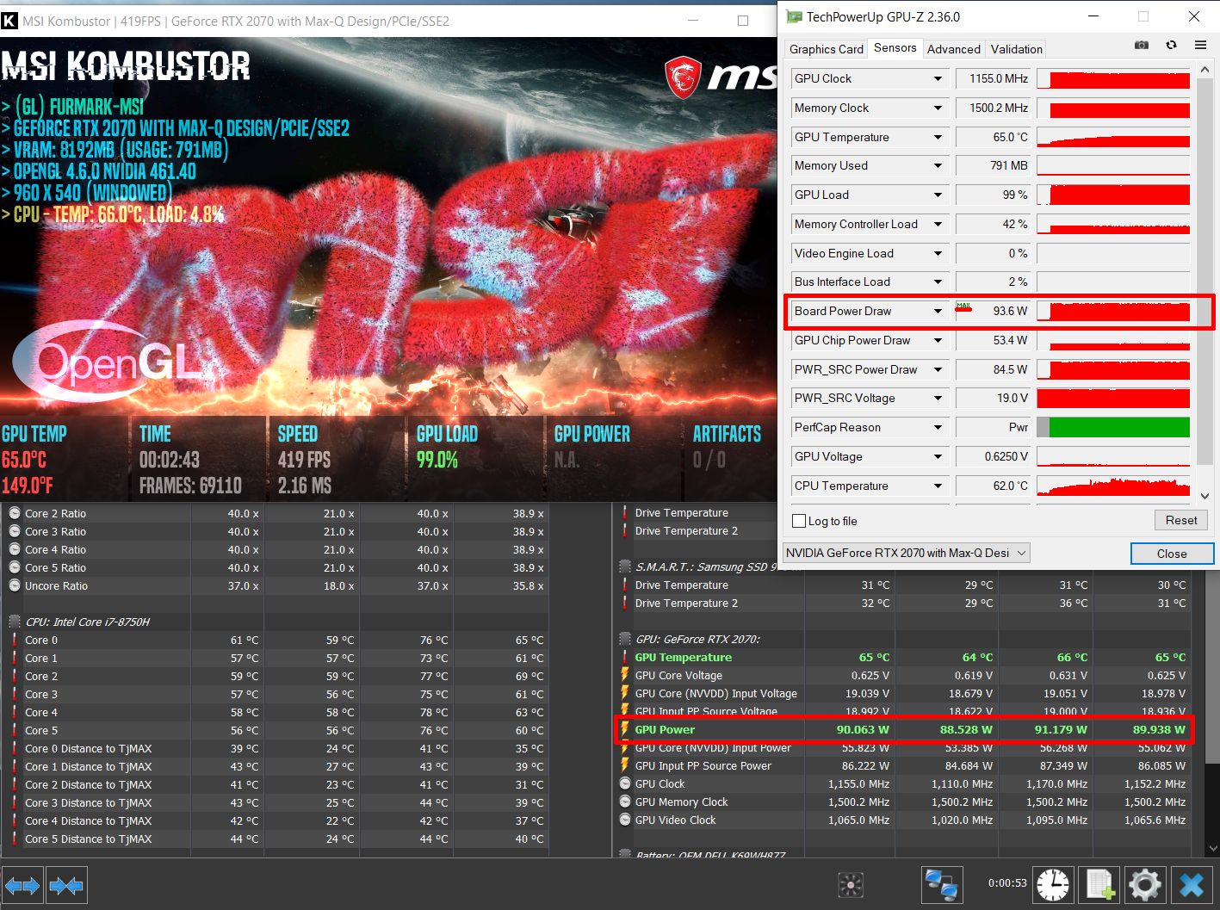Select the GPU Power row in HWiNFO
Screen dimensions: 1220x910
click(904, 729)
